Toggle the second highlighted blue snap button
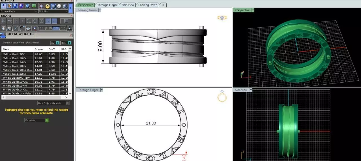 coord(54,21)
